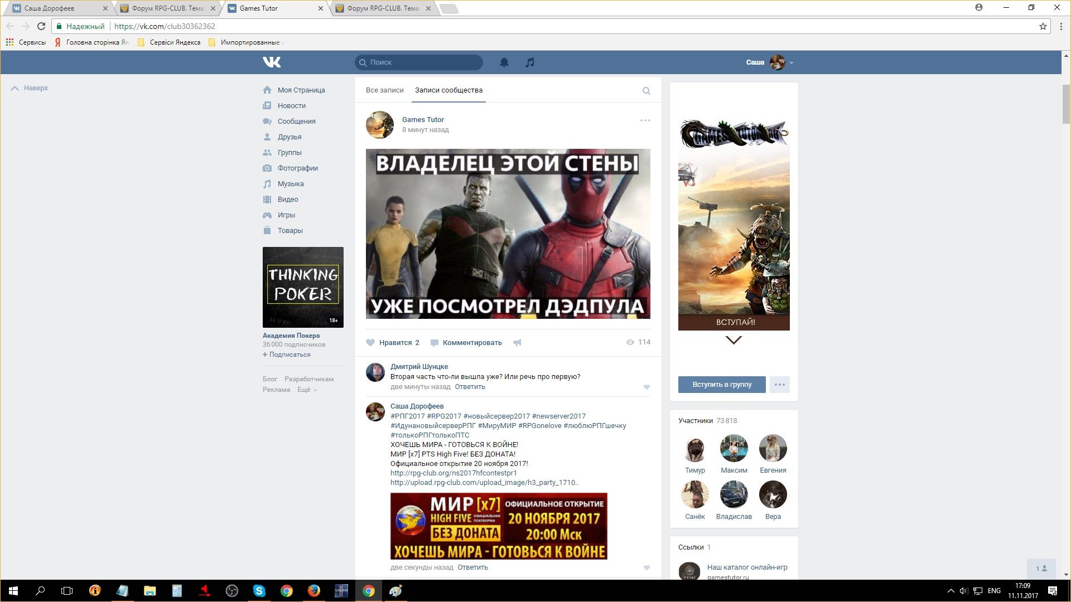Subscribe to Академия Покера via Подписаться
This screenshot has width=1071, height=602.
(287, 355)
